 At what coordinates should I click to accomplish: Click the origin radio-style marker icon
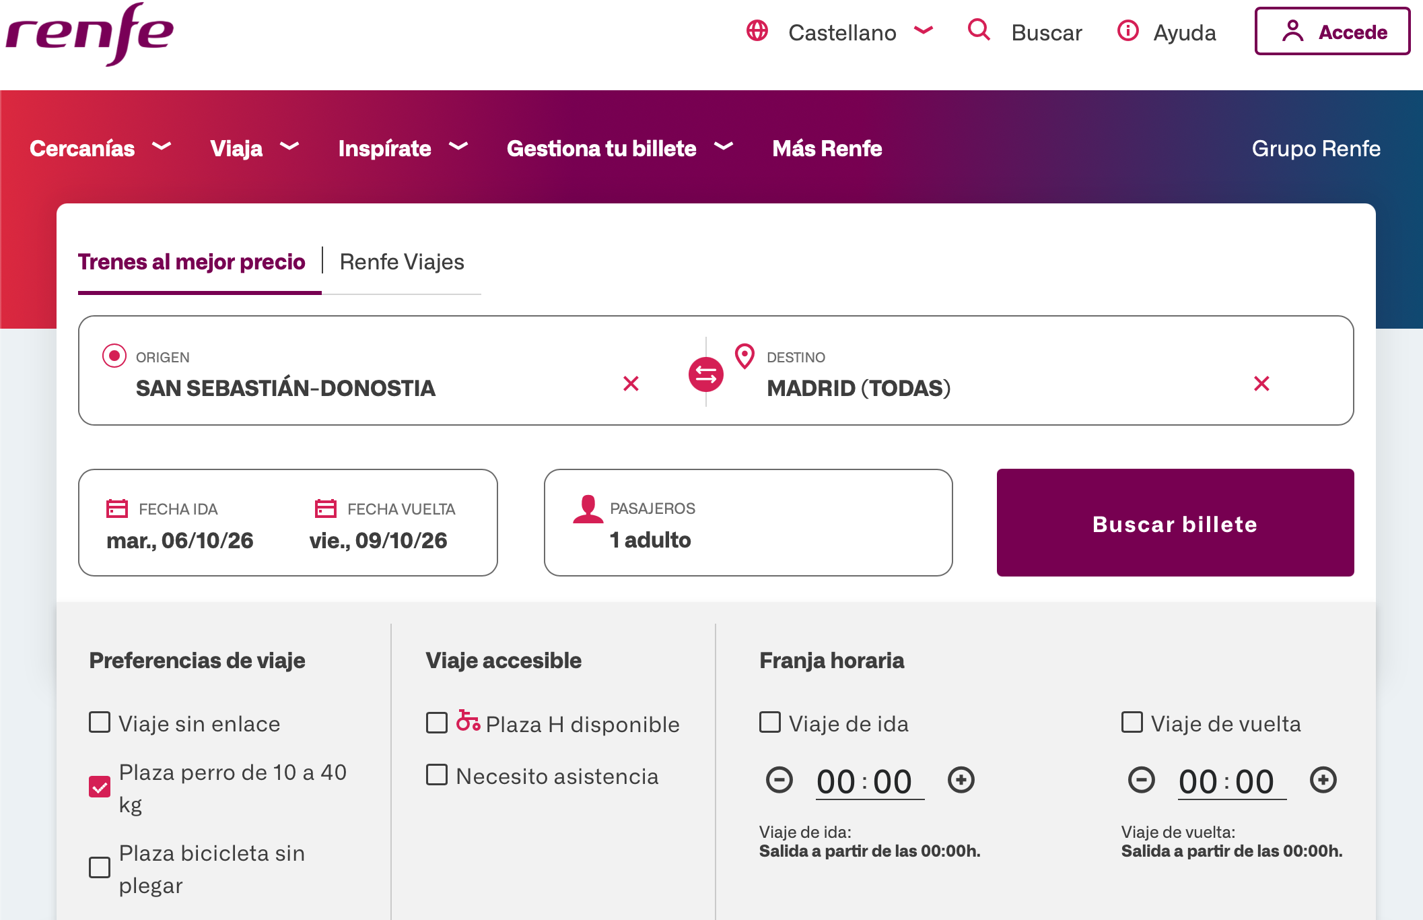point(114,356)
